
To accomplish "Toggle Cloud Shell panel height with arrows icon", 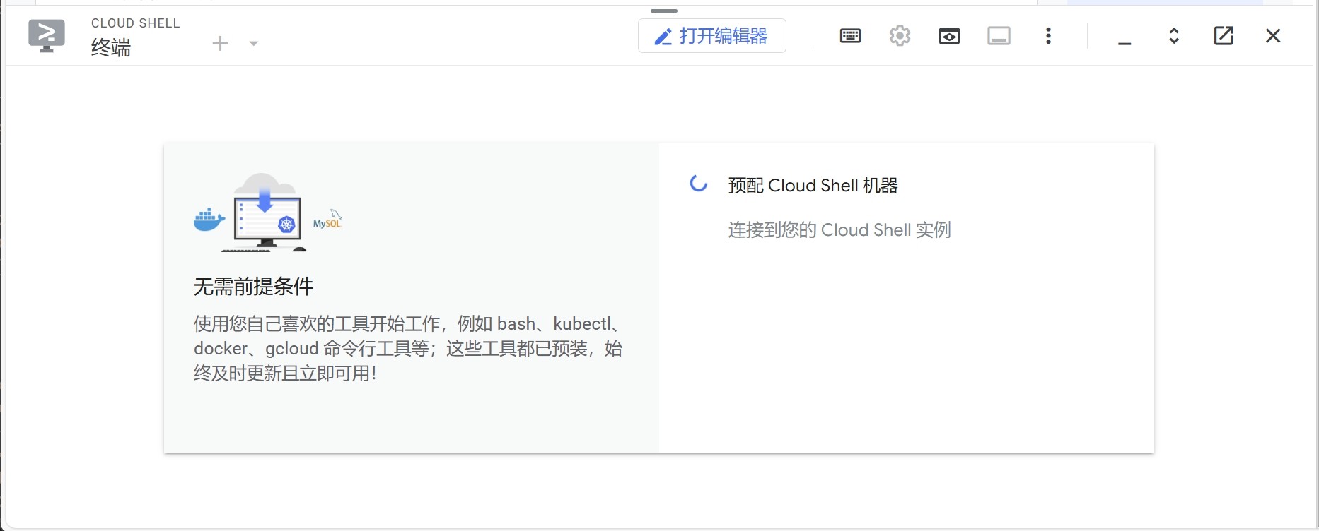I will point(1174,36).
